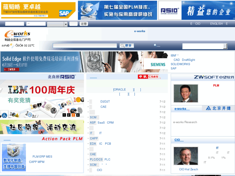Viewport: 235px width, 176px height.
Task: Select slide number 2 in carousel
Action: point(69,115)
